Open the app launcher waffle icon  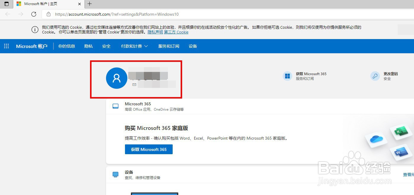tap(6, 46)
